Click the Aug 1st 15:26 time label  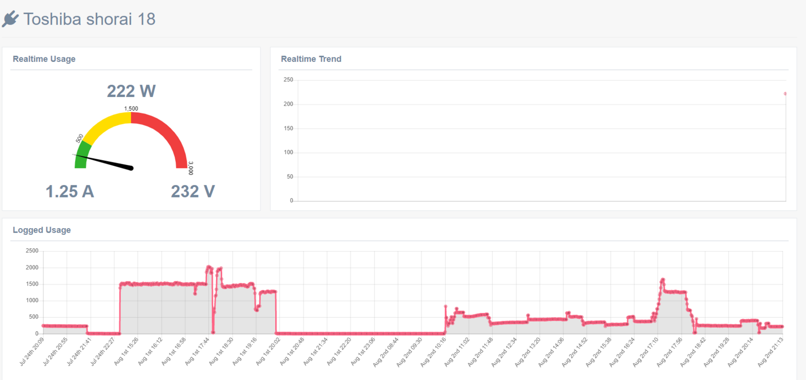pos(126,351)
